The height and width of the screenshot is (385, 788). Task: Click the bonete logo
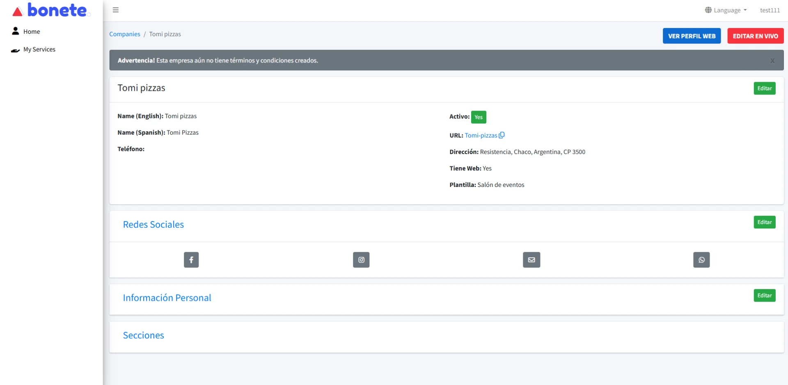[x=51, y=11]
